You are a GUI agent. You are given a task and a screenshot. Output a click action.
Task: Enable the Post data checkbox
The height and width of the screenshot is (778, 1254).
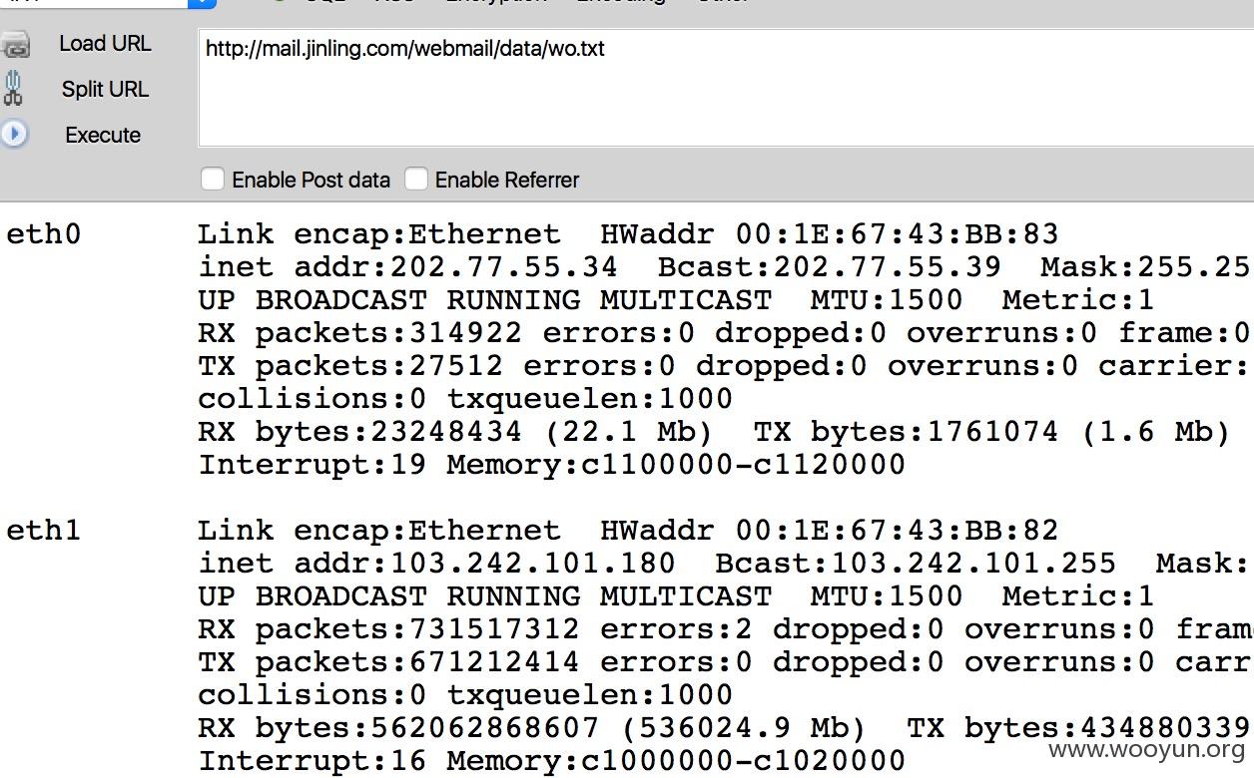coord(212,179)
